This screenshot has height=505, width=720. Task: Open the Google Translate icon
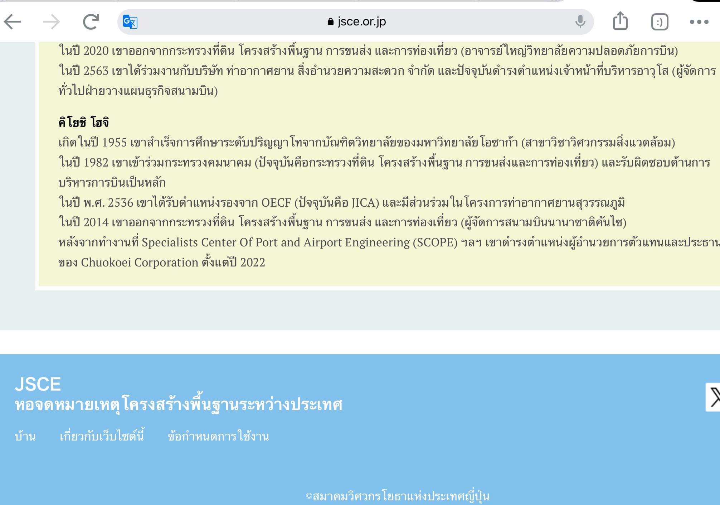tap(130, 22)
